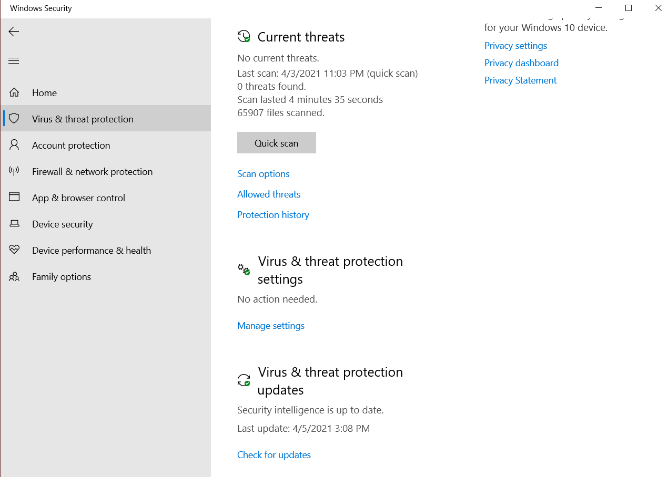Click the App & browser control icon
The width and height of the screenshot is (668, 477).
tap(14, 198)
